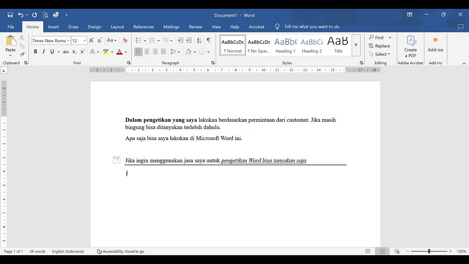Toggle subscript formatting
The image size is (469, 264).
coord(74,52)
